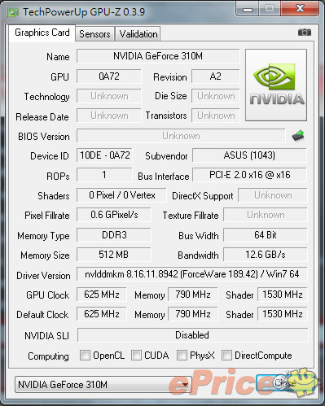
Task: Minimize the GPU-Z window
Action: pos(247,10)
